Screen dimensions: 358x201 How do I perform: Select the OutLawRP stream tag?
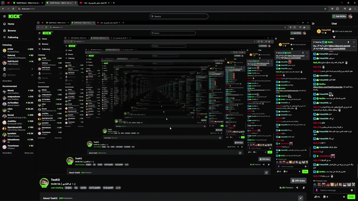[108, 188]
